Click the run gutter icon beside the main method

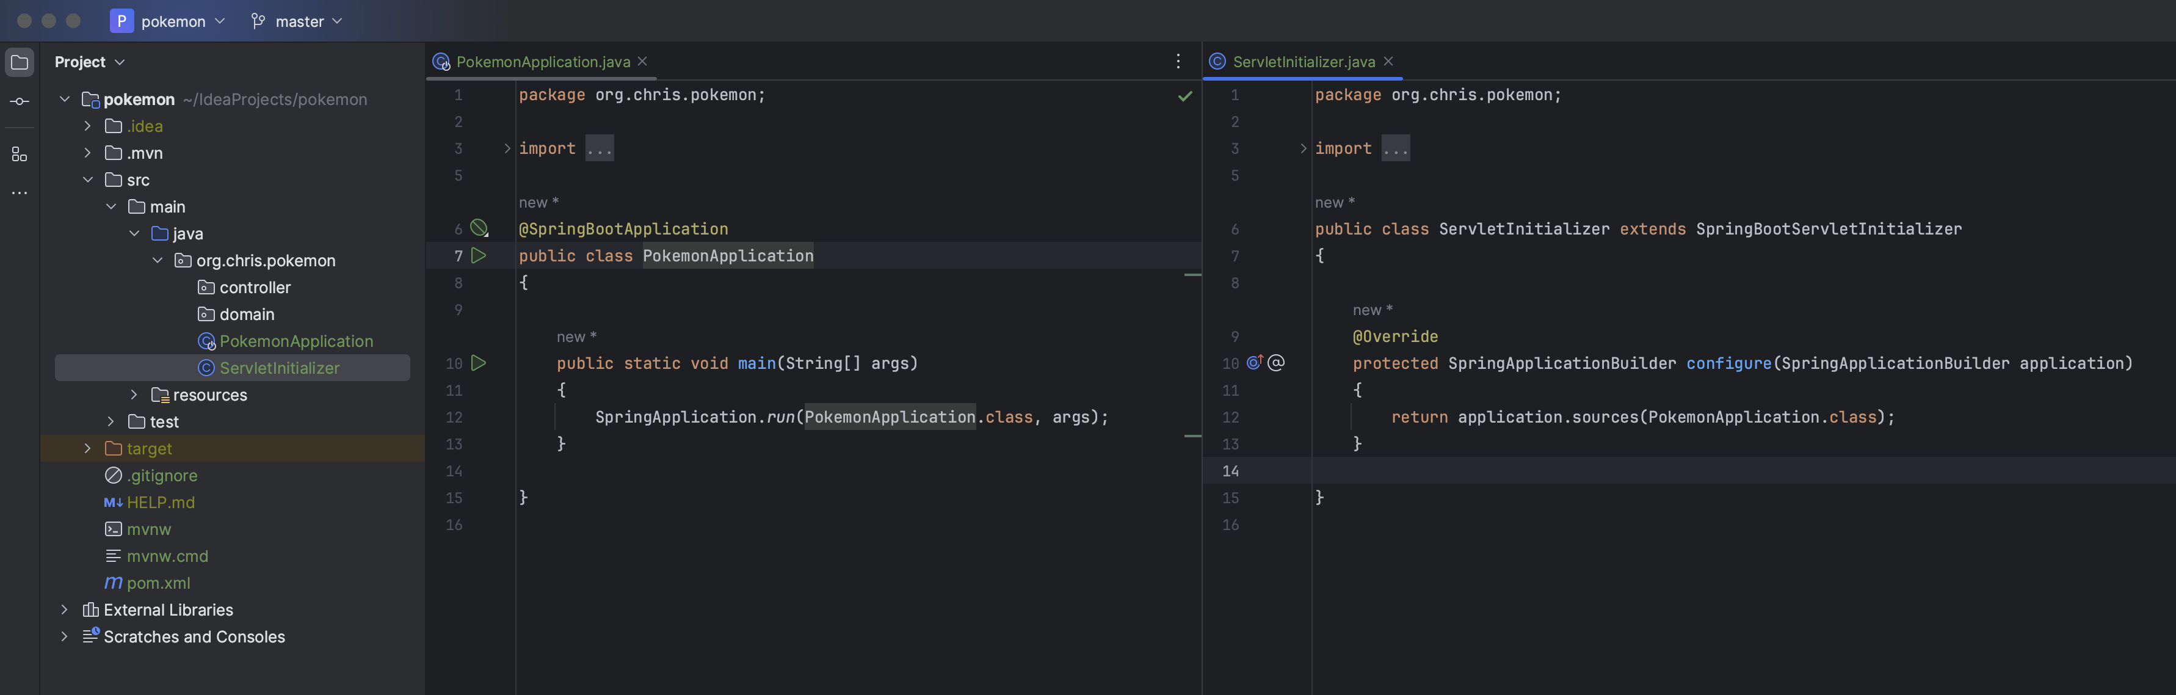click(479, 363)
